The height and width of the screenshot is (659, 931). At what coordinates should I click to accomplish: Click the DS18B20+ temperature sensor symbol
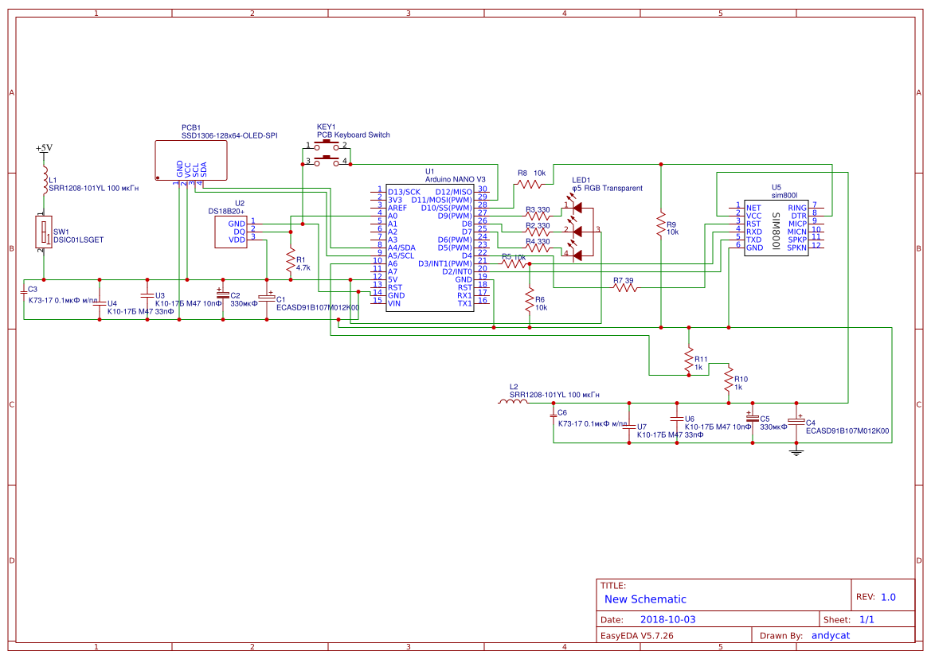point(229,231)
